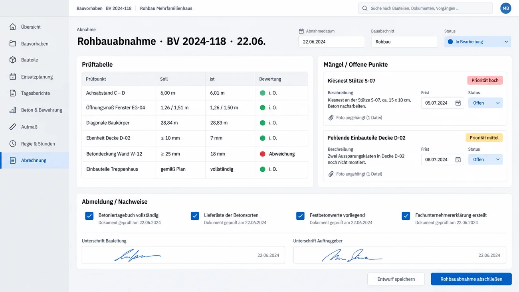Click the Abrechnung invoice icon
519x292 pixels.
pos(13,160)
